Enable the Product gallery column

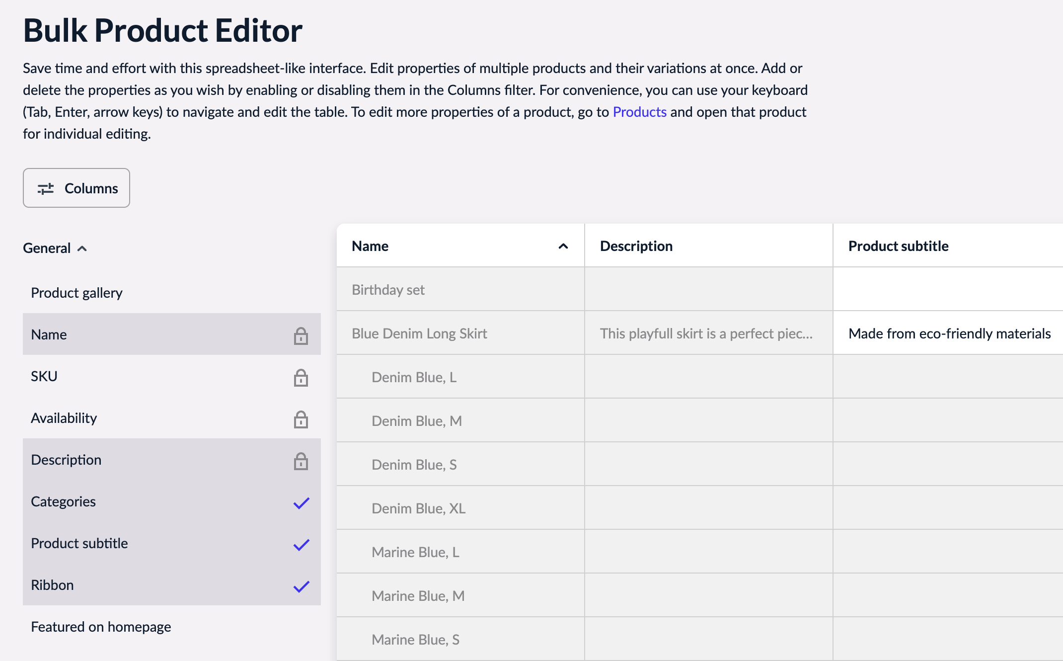[x=172, y=293]
